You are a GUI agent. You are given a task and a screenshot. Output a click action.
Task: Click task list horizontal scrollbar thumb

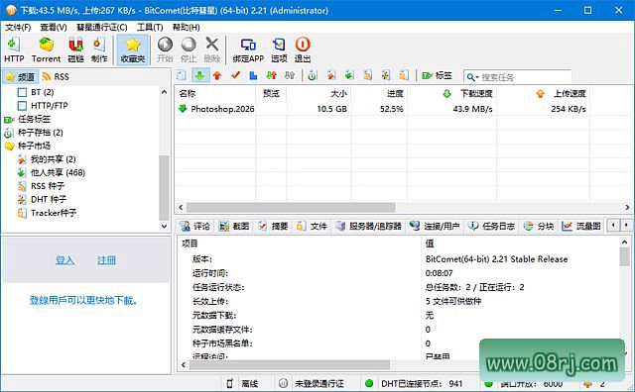click(x=291, y=207)
